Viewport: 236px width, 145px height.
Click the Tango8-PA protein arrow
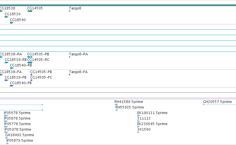click(70, 75)
